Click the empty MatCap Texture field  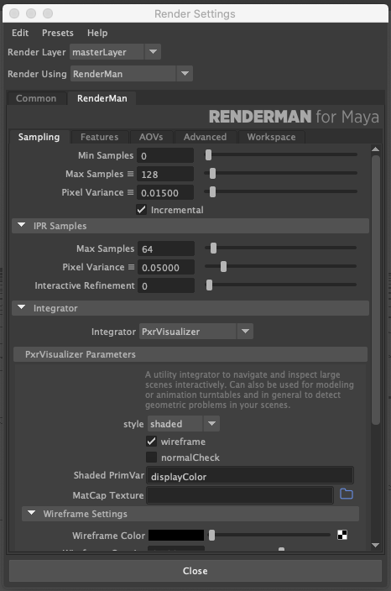[240, 494]
